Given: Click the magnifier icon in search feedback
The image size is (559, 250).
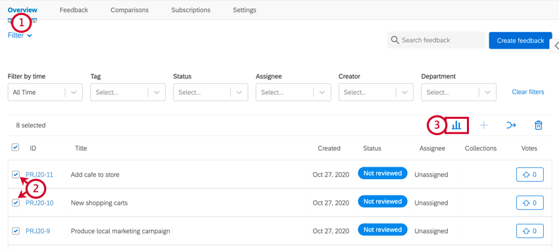Looking at the screenshot, I should coord(395,40).
